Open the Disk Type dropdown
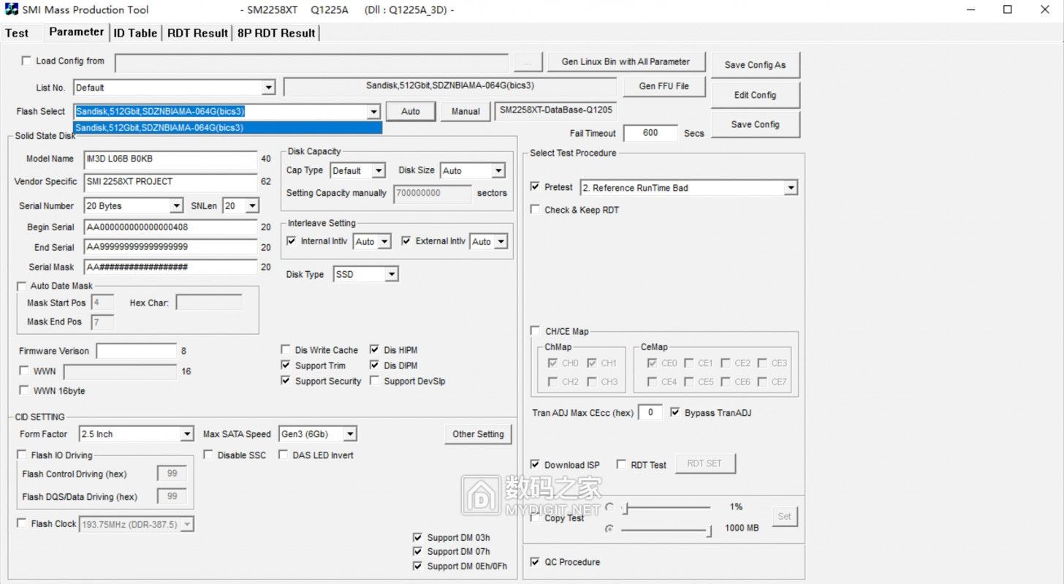The width and height of the screenshot is (1064, 584). [392, 274]
